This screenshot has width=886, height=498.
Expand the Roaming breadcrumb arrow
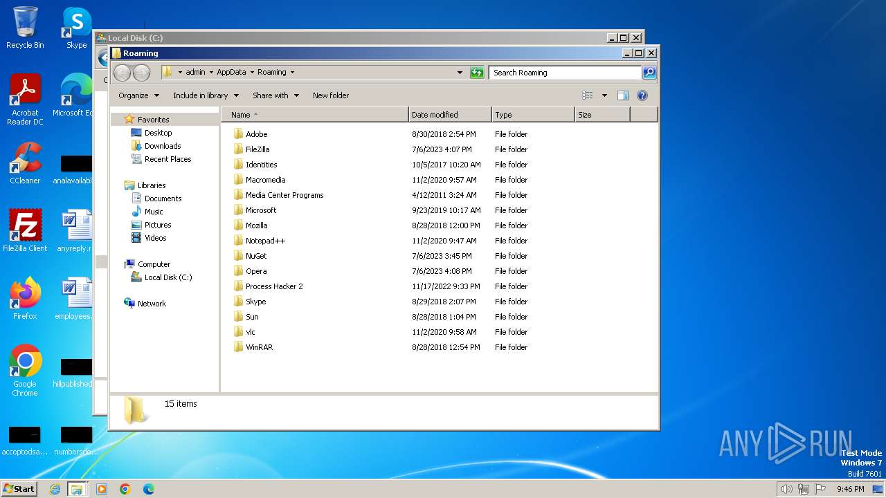click(292, 72)
